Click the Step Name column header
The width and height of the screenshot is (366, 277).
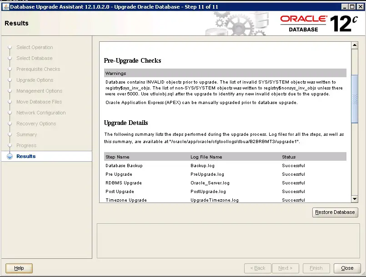[117, 157]
